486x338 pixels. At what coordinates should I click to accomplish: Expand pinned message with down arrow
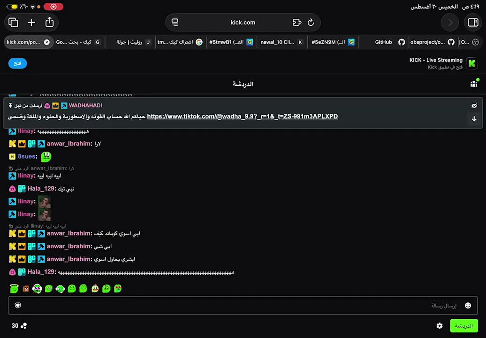click(474, 119)
